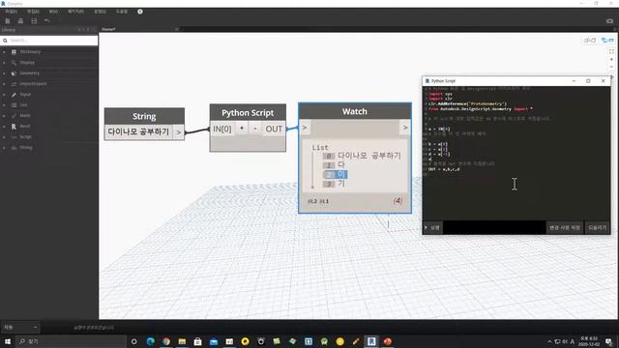The height and width of the screenshot is (348, 619).
Task: Select the Home workspace tab
Action: pyautogui.click(x=108, y=29)
